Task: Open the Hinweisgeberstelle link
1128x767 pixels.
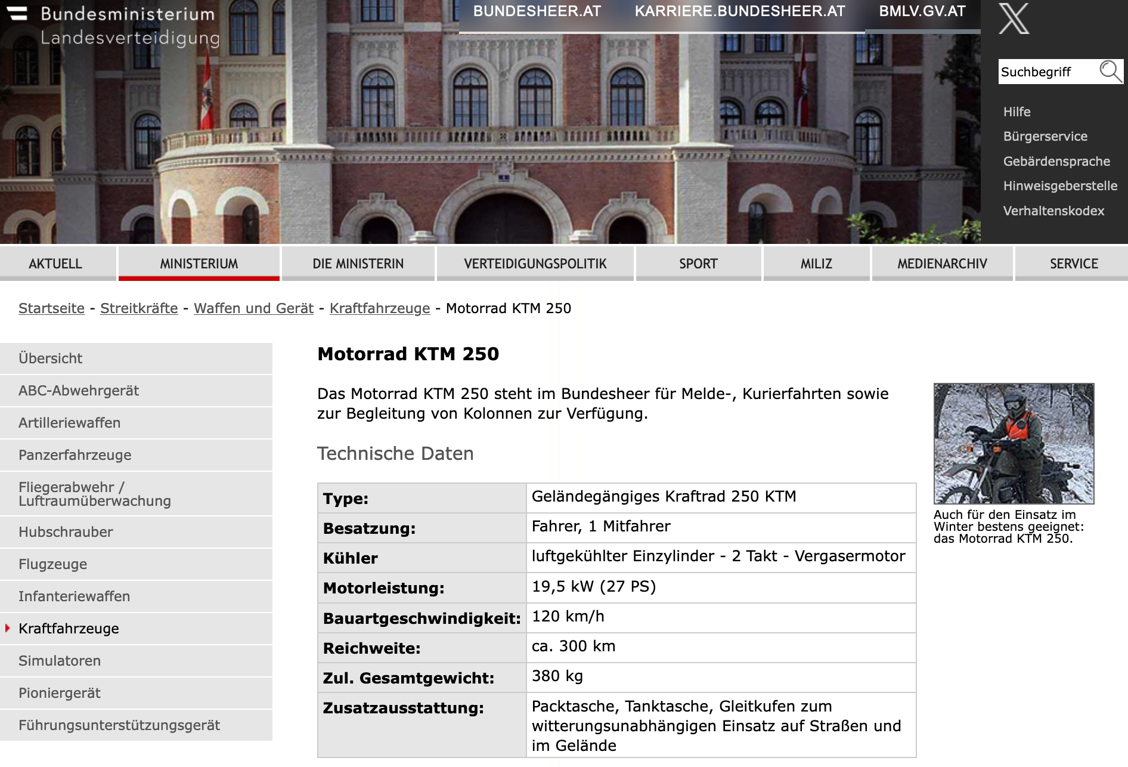Action: pos(1060,185)
